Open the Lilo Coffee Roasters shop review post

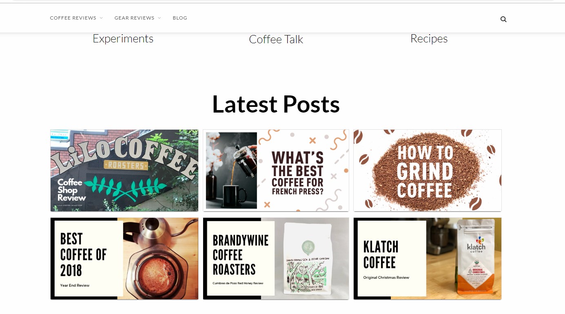click(x=124, y=170)
